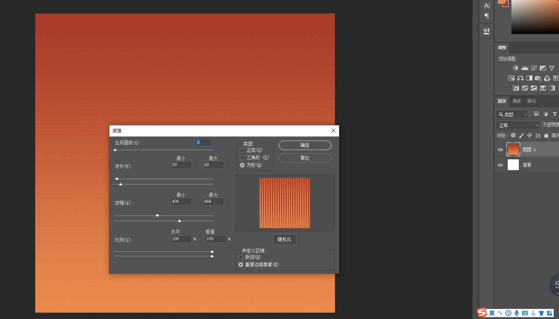The height and width of the screenshot is (319, 559).
Task: Confirm wave filter with 确定
Action: (305, 145)
